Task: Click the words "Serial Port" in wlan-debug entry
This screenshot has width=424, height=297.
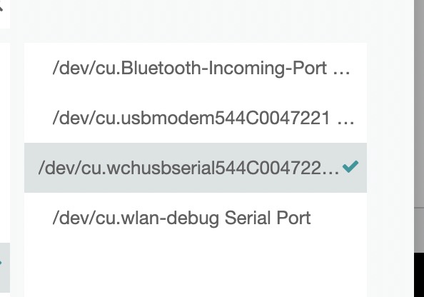Action: tap(268, 218)
